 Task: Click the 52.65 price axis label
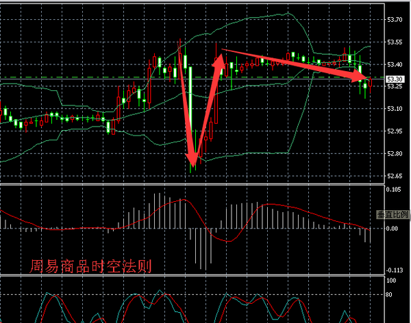click(395, 176)
